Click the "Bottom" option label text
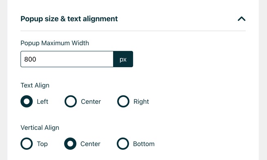Image resolution: width=267 pixels, height=160 pixels. pyautogui.click(x=144, y=144)
